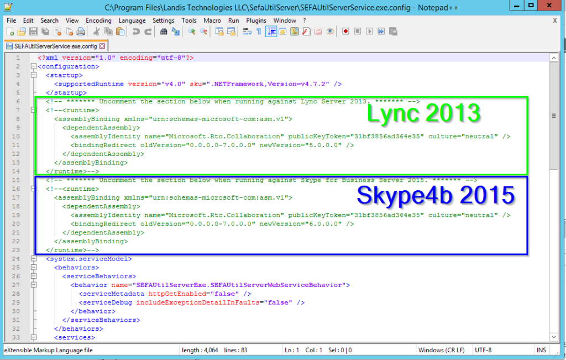Click the Open file toolbar icon

tap(22, 32)
